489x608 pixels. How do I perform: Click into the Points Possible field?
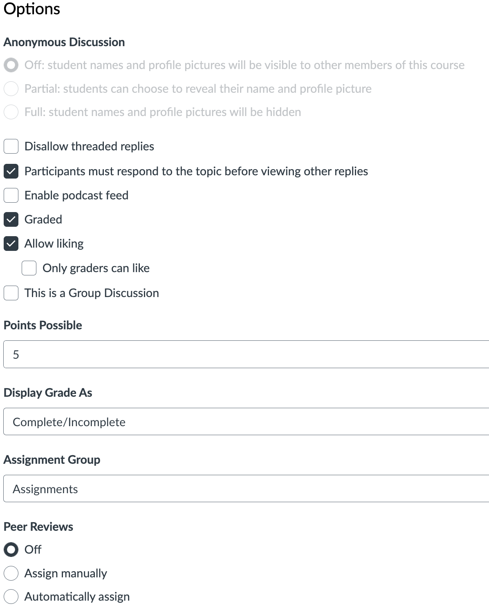coord(246,354)
